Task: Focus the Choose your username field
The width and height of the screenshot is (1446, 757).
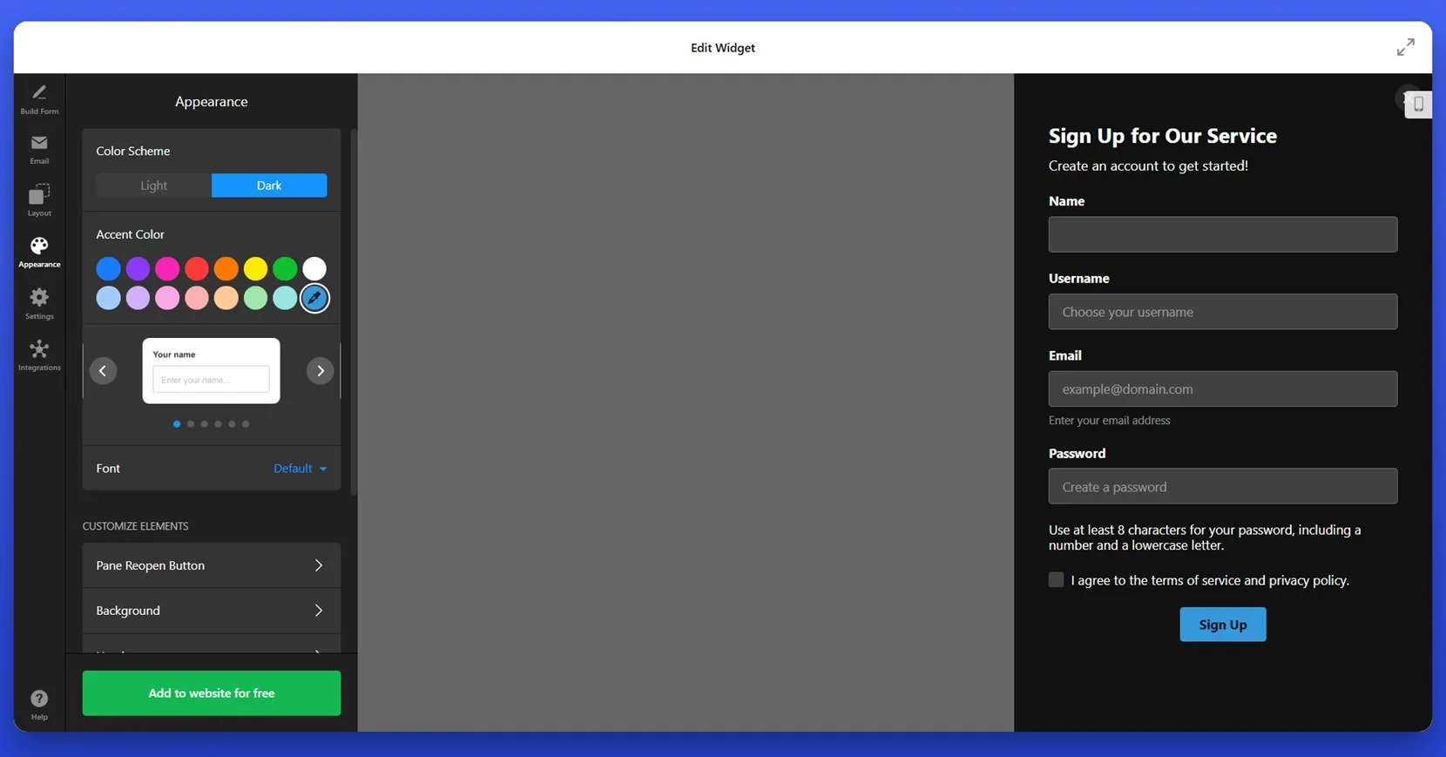Action: coord(1223,312)
